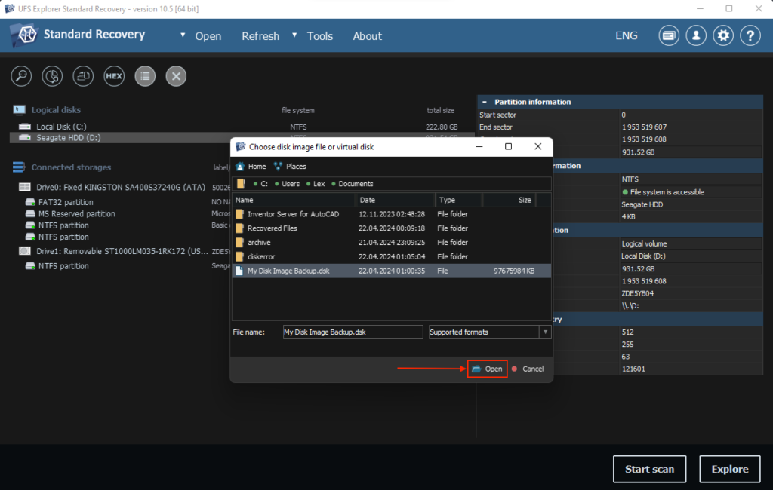This screenshot has height=490, width=773.
Task: Select the Recovered Files folder
Action: [272, 228]
